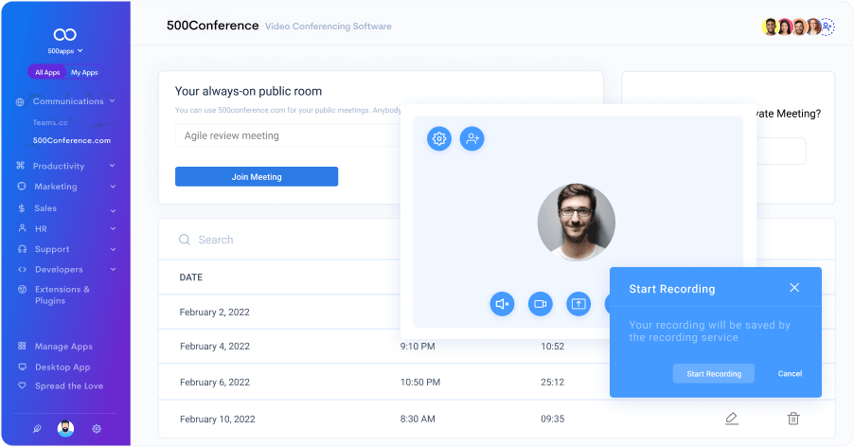Expand the Productivity section chevron
The width and height of the screenshot is (854, 447).
[113, 166]
